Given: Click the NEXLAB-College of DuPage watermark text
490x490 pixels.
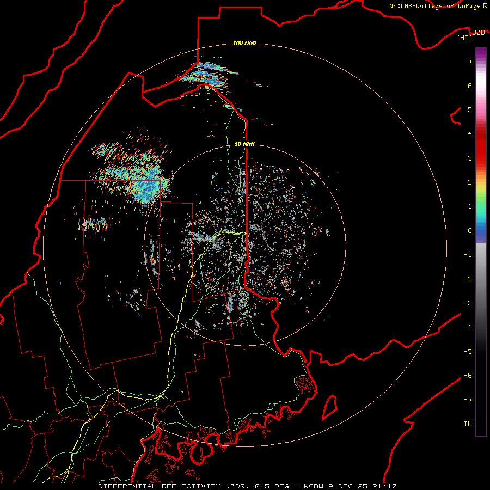Looking at the screenshot, I should click(438, 6).
